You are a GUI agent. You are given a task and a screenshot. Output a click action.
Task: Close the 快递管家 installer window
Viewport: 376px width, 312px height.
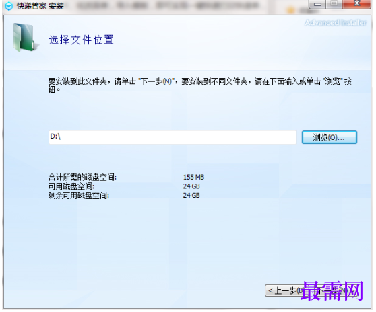coord(357,4)
